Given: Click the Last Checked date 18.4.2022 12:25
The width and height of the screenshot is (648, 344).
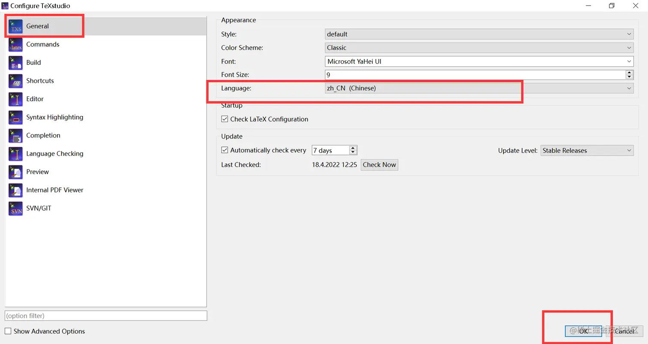Looking at the screenshot, I should click(x=334, y=165).
